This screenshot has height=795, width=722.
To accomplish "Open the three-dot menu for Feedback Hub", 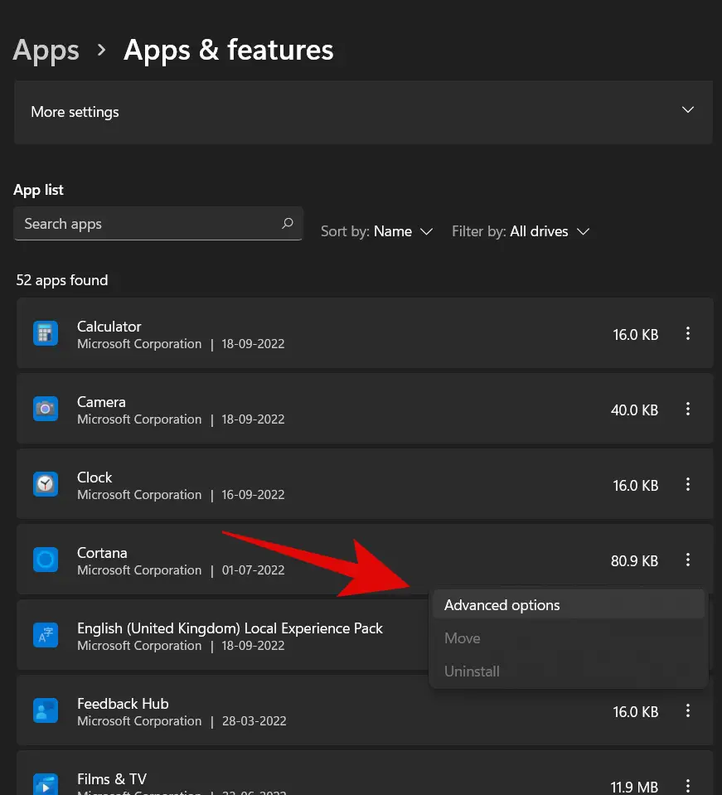I will click(x=688, y=710).
